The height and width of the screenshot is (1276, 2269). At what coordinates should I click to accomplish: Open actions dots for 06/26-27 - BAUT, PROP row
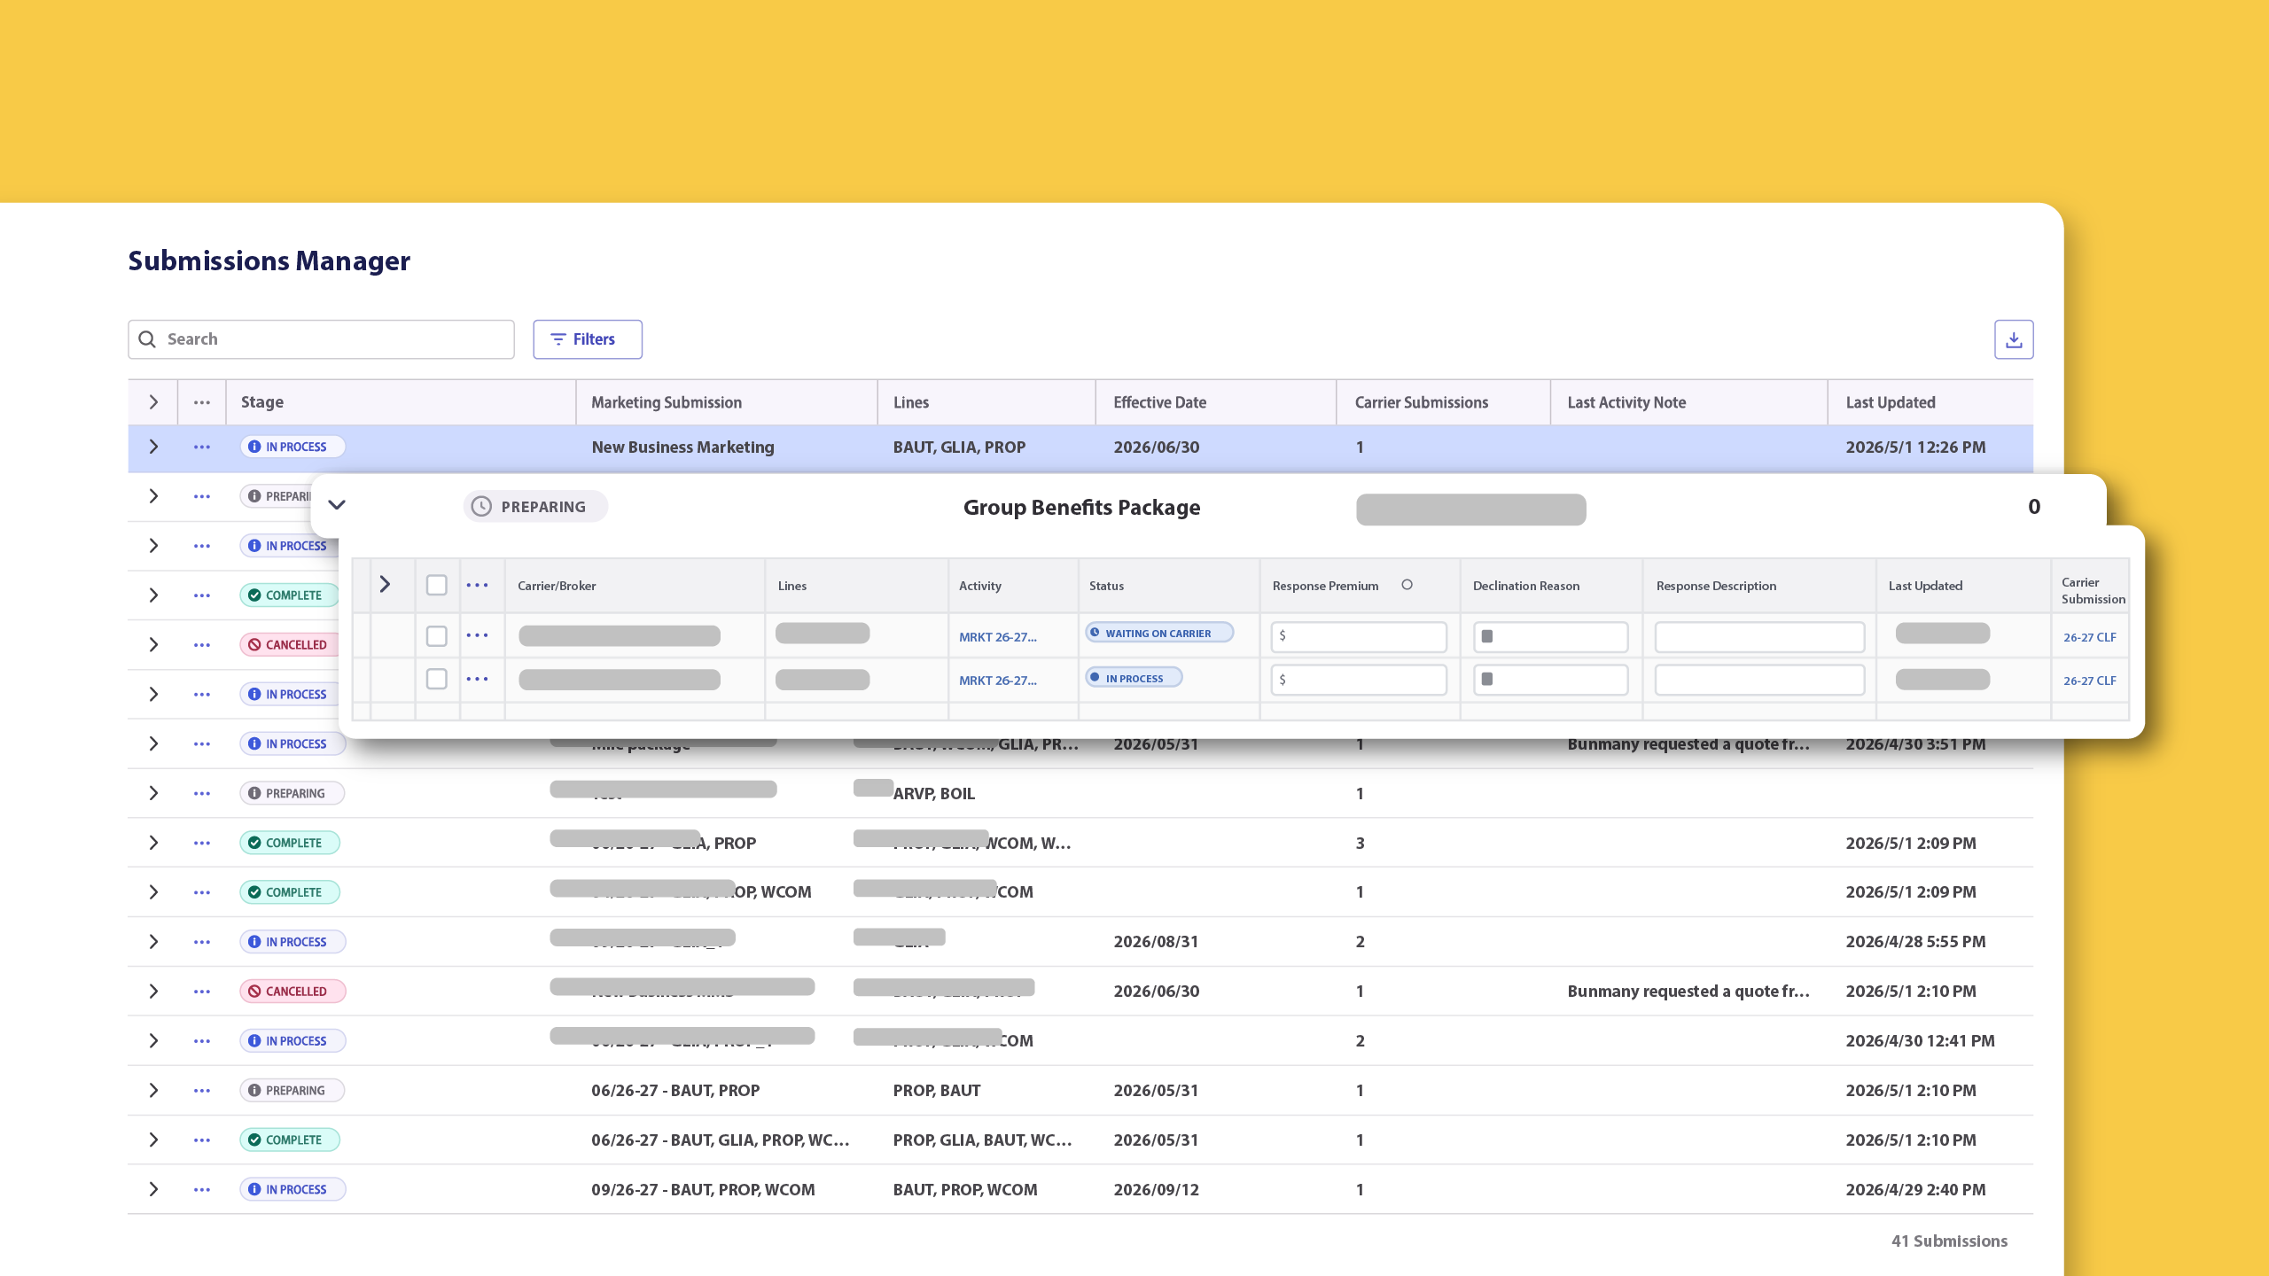(202, 1091)
